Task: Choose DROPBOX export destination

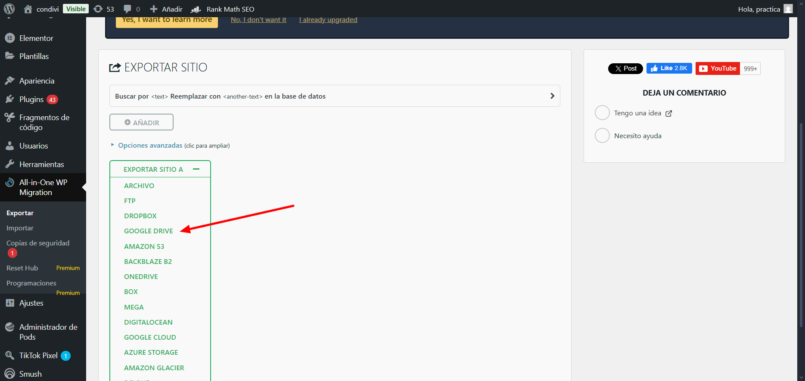Action: point(140,216)
